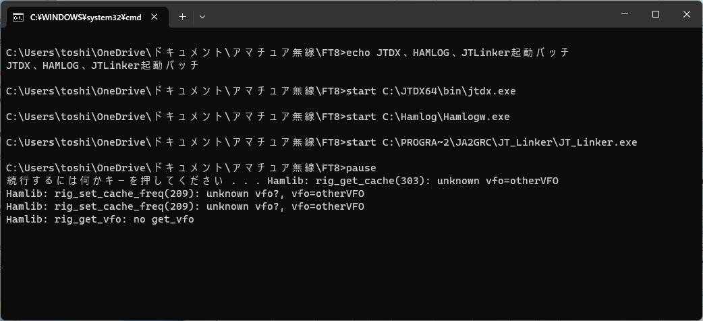The width and height of the screenshot is (703, 321).
Task: Open a new tab with plus icon
Action: (182, 17)
